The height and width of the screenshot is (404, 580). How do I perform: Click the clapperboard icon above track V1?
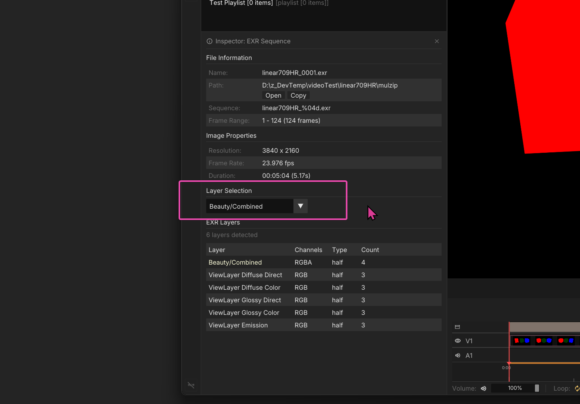pos(457,327)
